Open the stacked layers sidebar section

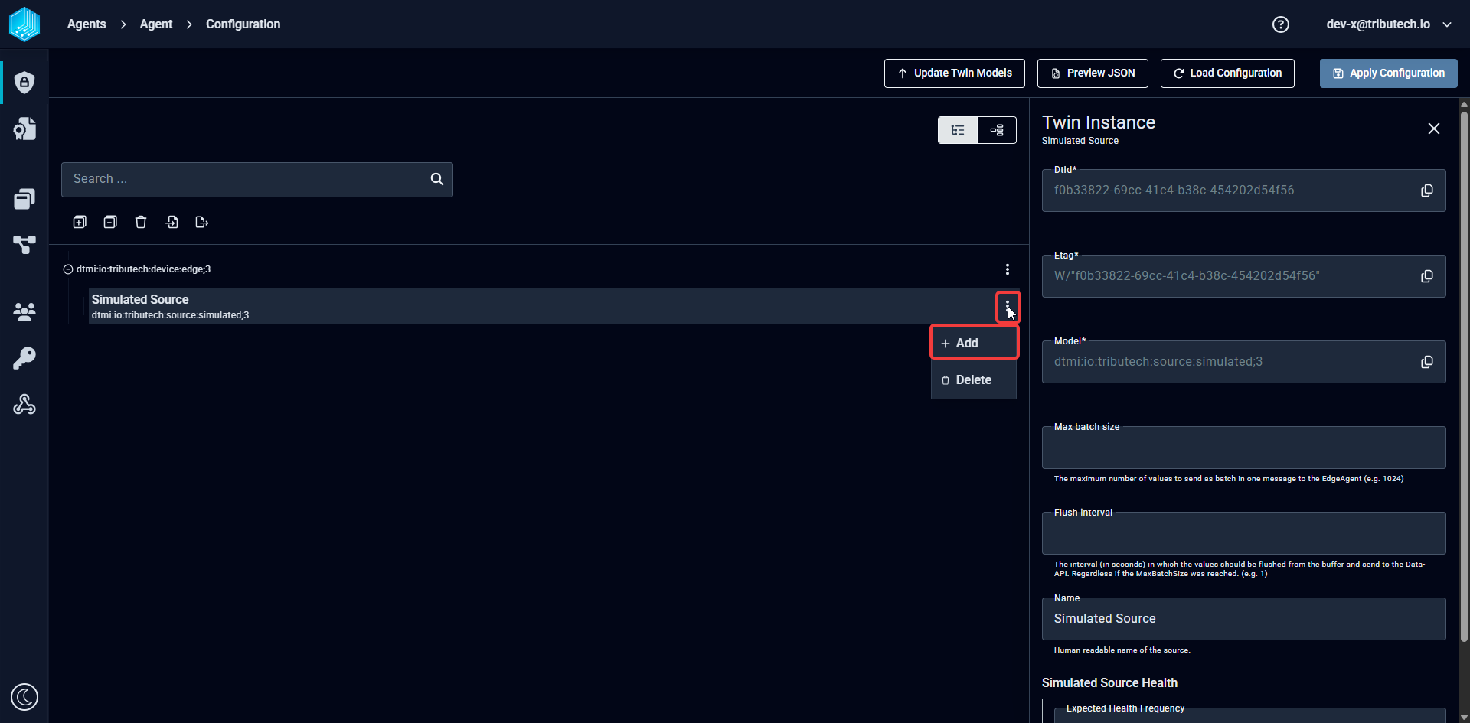pyautogui.click(x=24, y=199)
